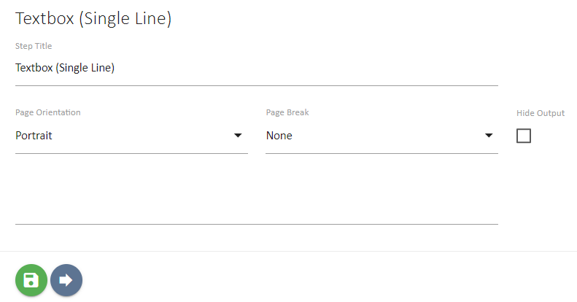Click the Page Break dropdown arrow
The width and height of the screenshot is (577, 302).
tap(489, 136)
